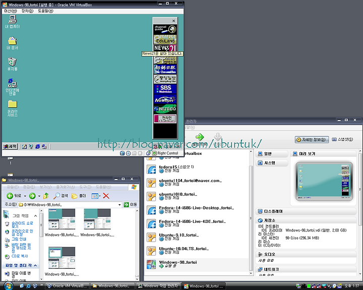Open 도움말(H) menu in VM window

(45, 11)
